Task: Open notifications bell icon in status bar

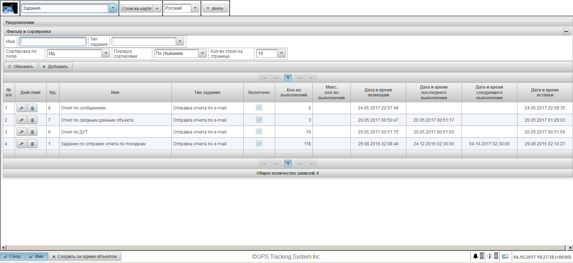Action: pyautogui.click(x=475, y=256)
